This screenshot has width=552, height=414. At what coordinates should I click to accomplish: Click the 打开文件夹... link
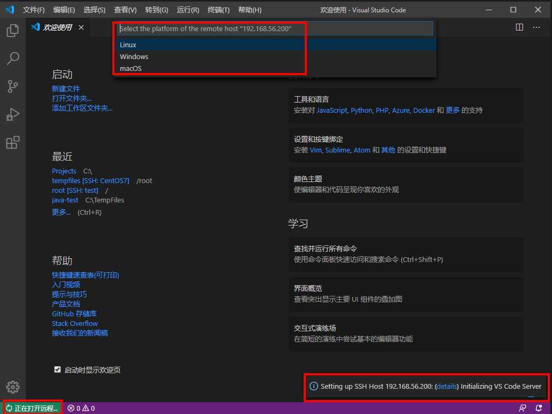(x=71, y=98)
